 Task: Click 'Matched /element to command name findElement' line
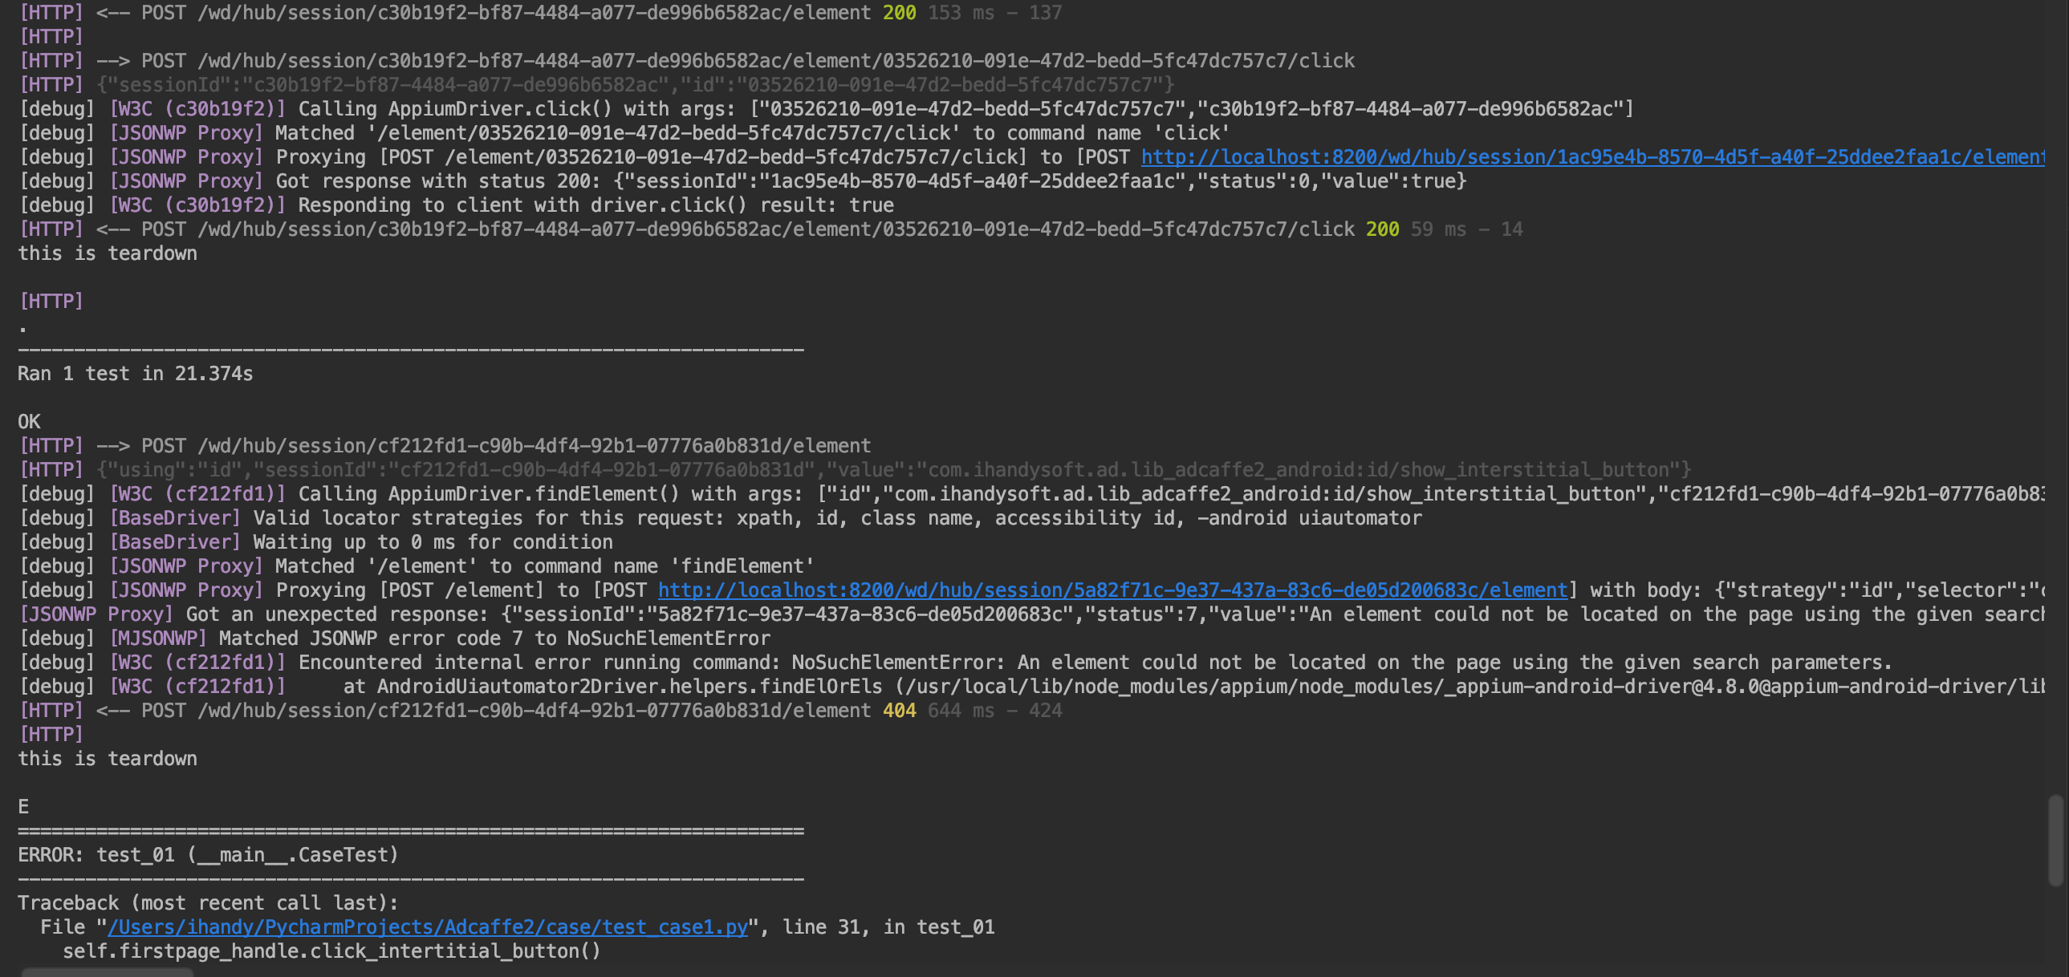(417, 567)
